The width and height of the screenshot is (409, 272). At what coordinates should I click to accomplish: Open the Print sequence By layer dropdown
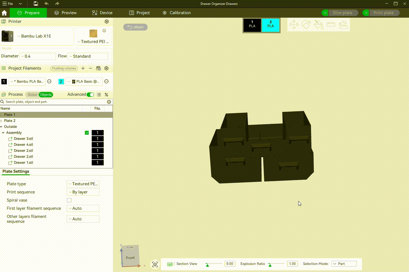click(x=83, y=192)
